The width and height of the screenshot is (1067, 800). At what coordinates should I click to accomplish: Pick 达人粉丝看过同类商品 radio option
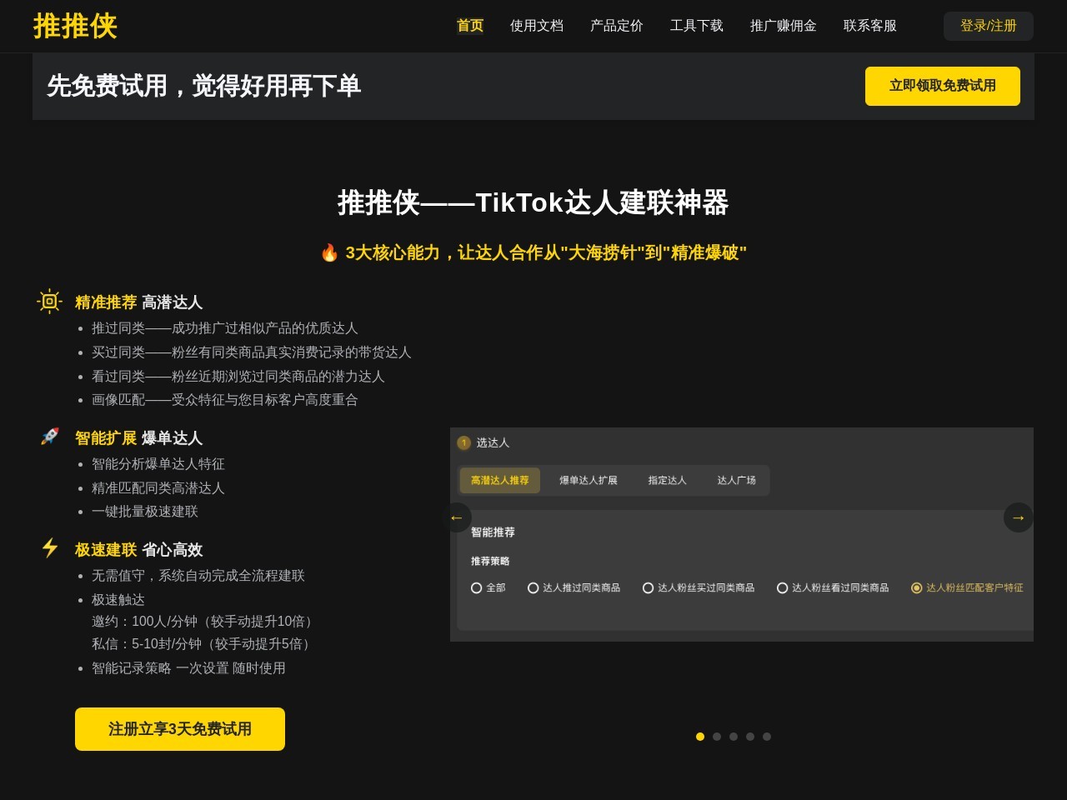pyautogui.click(x=782, y=587)
